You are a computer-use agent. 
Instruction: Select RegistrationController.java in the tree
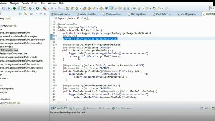tap(13, 54)
